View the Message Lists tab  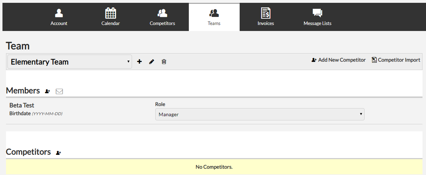(x=317, y=17)
